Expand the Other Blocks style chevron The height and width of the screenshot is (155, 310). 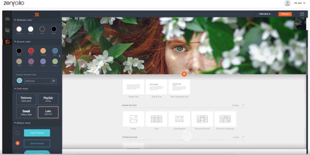coord(243,137)
